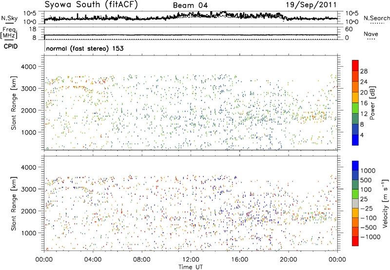Screen dimensions: 390x270
Task: Click the '-1000' label on Velocity colorbar
Action: (370, 237)
